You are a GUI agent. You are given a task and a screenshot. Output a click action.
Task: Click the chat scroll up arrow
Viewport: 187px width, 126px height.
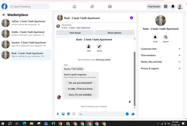coord(134,39)
